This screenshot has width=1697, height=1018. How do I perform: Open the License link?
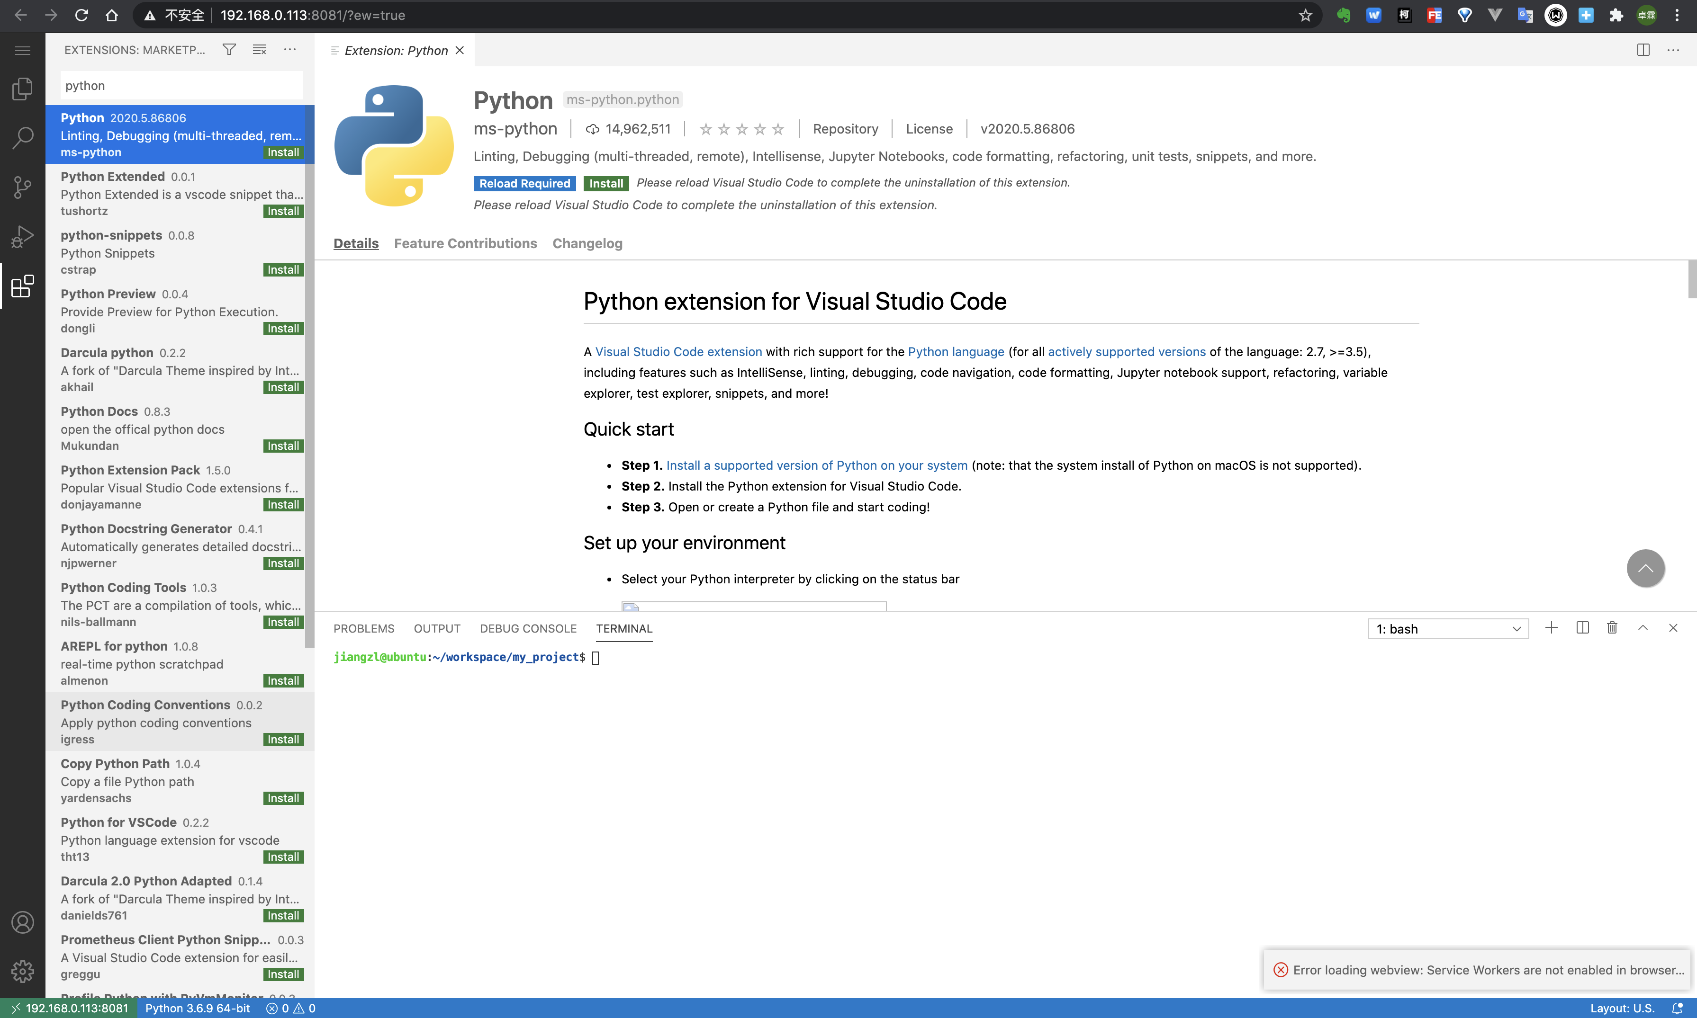929,129
